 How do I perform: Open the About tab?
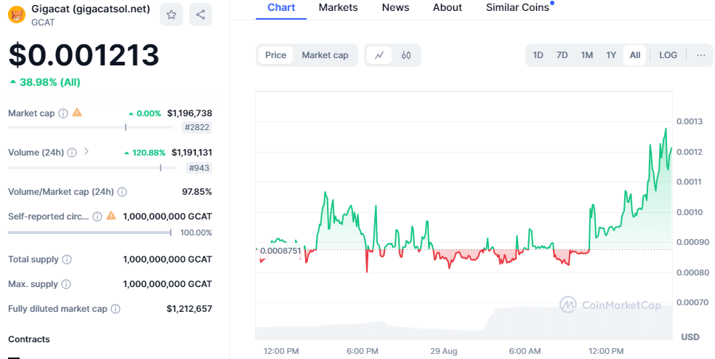448,8
